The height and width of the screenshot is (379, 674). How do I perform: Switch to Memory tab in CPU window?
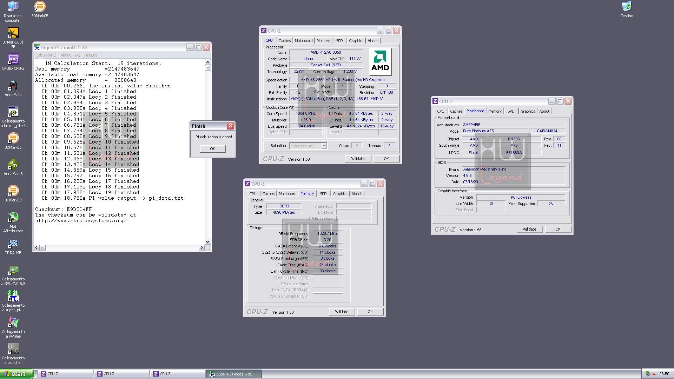tap(323, 41)
